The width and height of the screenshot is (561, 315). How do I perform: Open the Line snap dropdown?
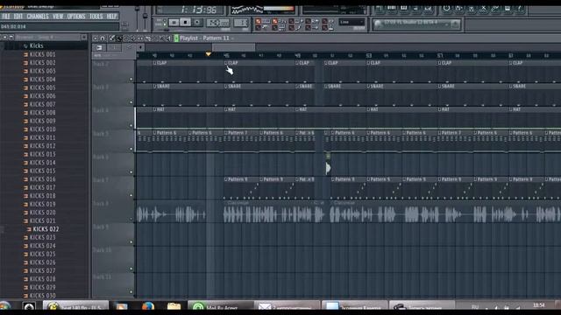[352, 22]
